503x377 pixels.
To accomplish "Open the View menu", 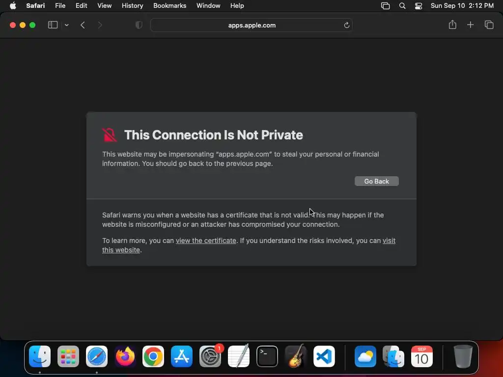I will (104, 6).
